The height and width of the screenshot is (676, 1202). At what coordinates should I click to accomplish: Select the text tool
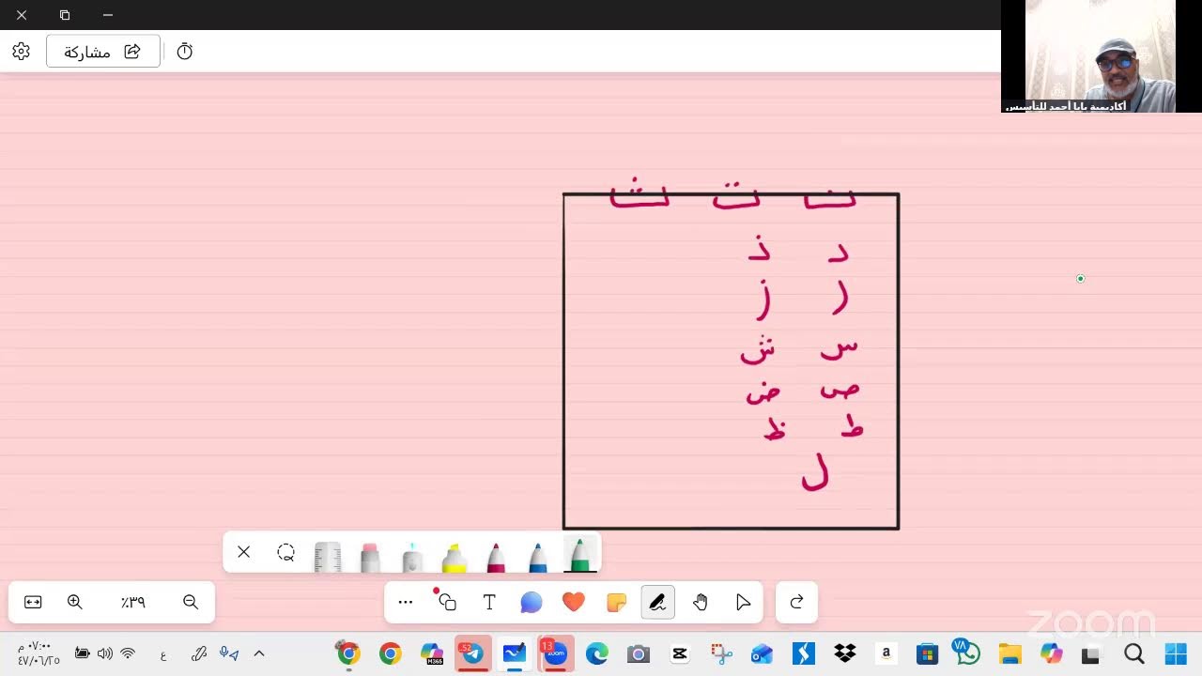click(x=489, y=603)
